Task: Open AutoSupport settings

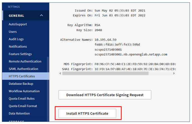Action: 18,24
